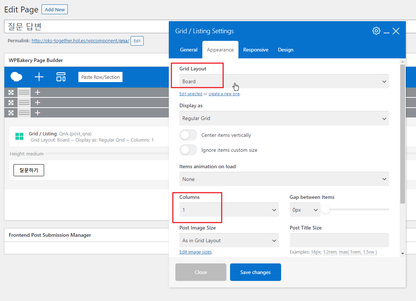Open the templates icon in the blue toolbar
The width and height of the screenshot is (416, 301).
[61, 77]
